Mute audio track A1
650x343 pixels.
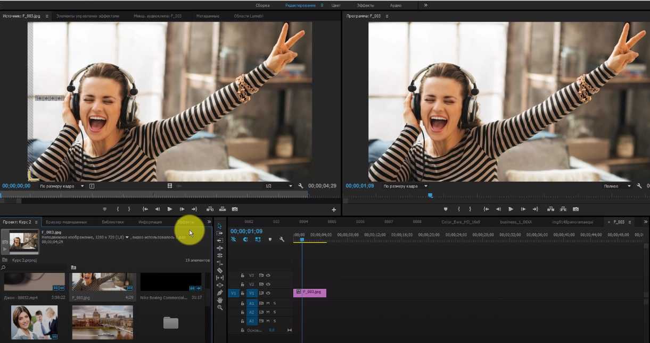268,304
